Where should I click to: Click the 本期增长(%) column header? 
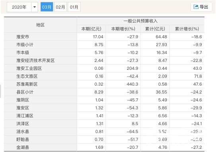[123, 29]
